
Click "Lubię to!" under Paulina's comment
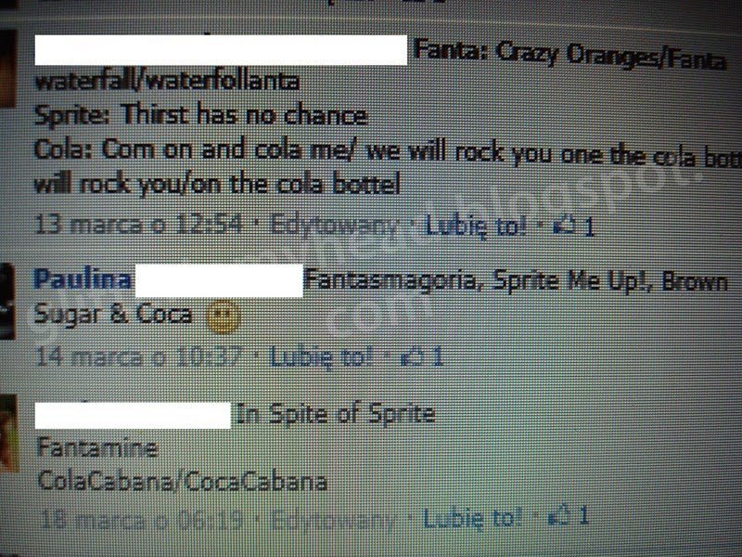(x=321, y=356)
